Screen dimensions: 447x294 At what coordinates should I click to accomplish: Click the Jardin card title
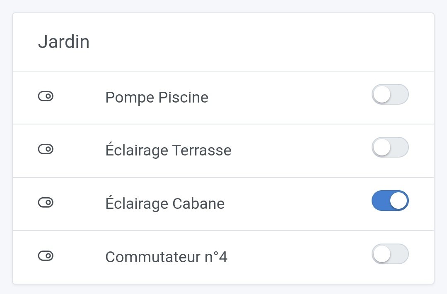[64, 42]
